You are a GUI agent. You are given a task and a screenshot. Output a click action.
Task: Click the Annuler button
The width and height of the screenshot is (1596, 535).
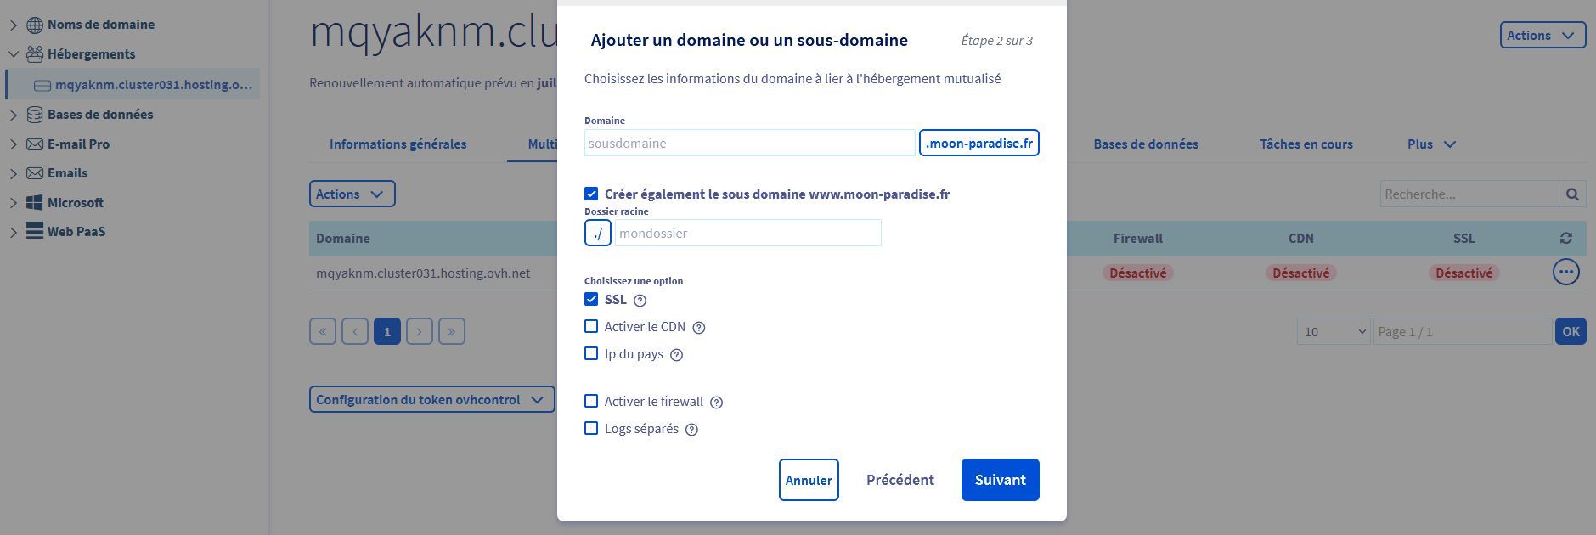click(x=809, y=481)
